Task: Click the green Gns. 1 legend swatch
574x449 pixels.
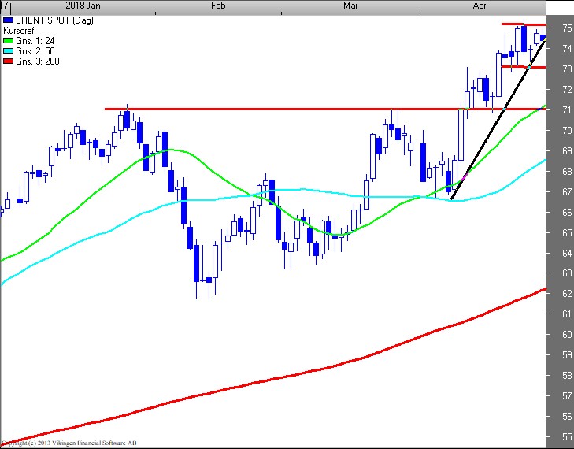Action: [x=8, y=41]
